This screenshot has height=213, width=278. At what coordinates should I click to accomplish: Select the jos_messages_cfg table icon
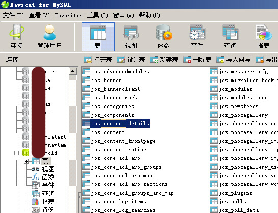click(213, 71)
